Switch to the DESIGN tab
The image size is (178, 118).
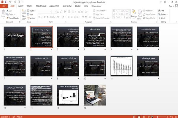click(30, 6)
